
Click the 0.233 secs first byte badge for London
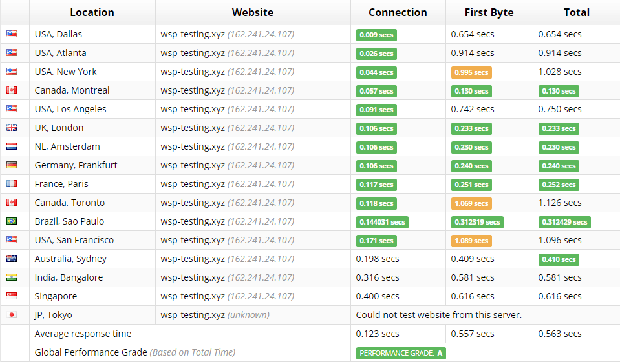coord(471,128)
